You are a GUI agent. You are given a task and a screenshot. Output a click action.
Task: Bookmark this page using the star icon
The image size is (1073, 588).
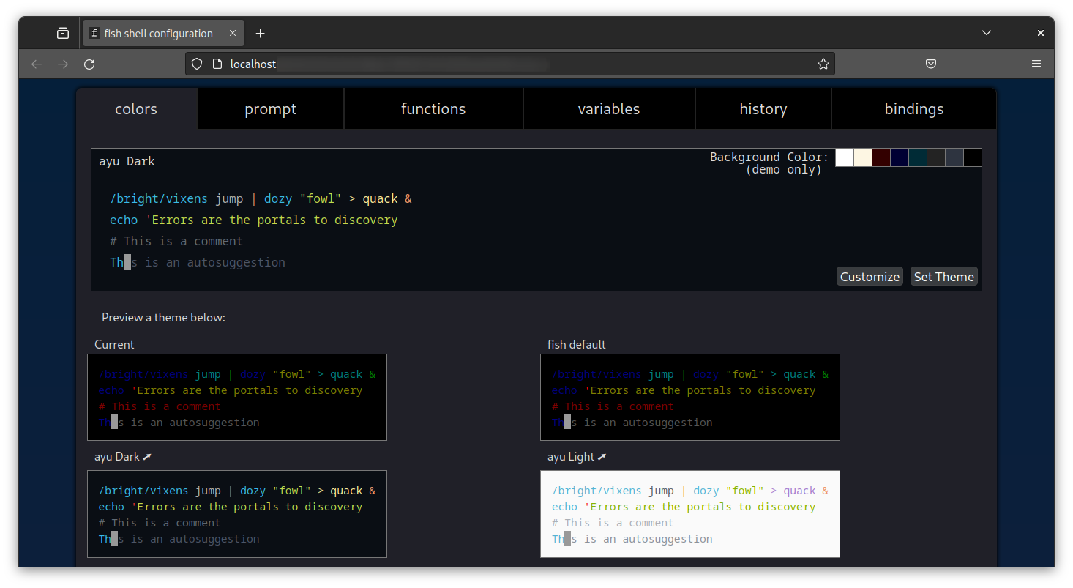tap(823, 64)
